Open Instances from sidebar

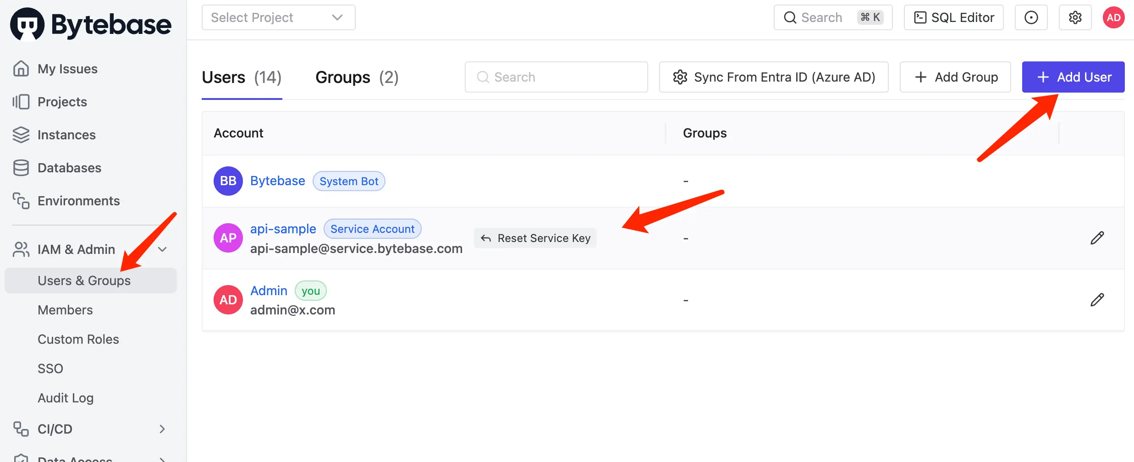pyautogui.click(x=66, y=135)
